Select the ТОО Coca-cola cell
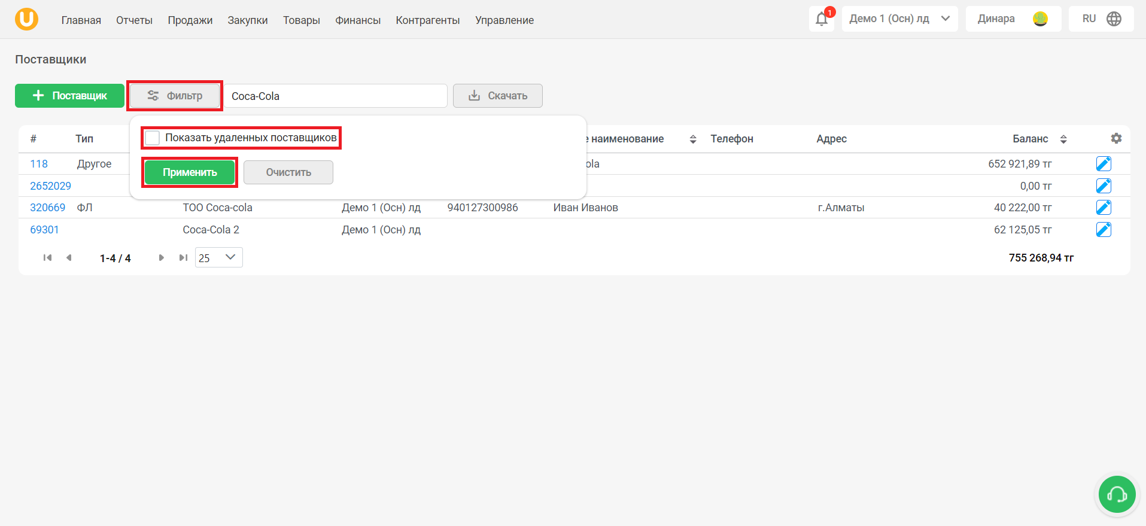 click(x=218, y=208)
